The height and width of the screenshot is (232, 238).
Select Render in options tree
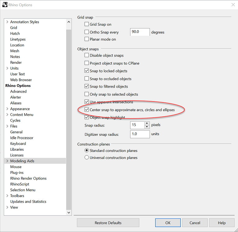pyautogui.click(x=16, y=62)
